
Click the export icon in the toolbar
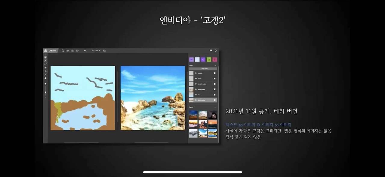(x=77, y=50)
